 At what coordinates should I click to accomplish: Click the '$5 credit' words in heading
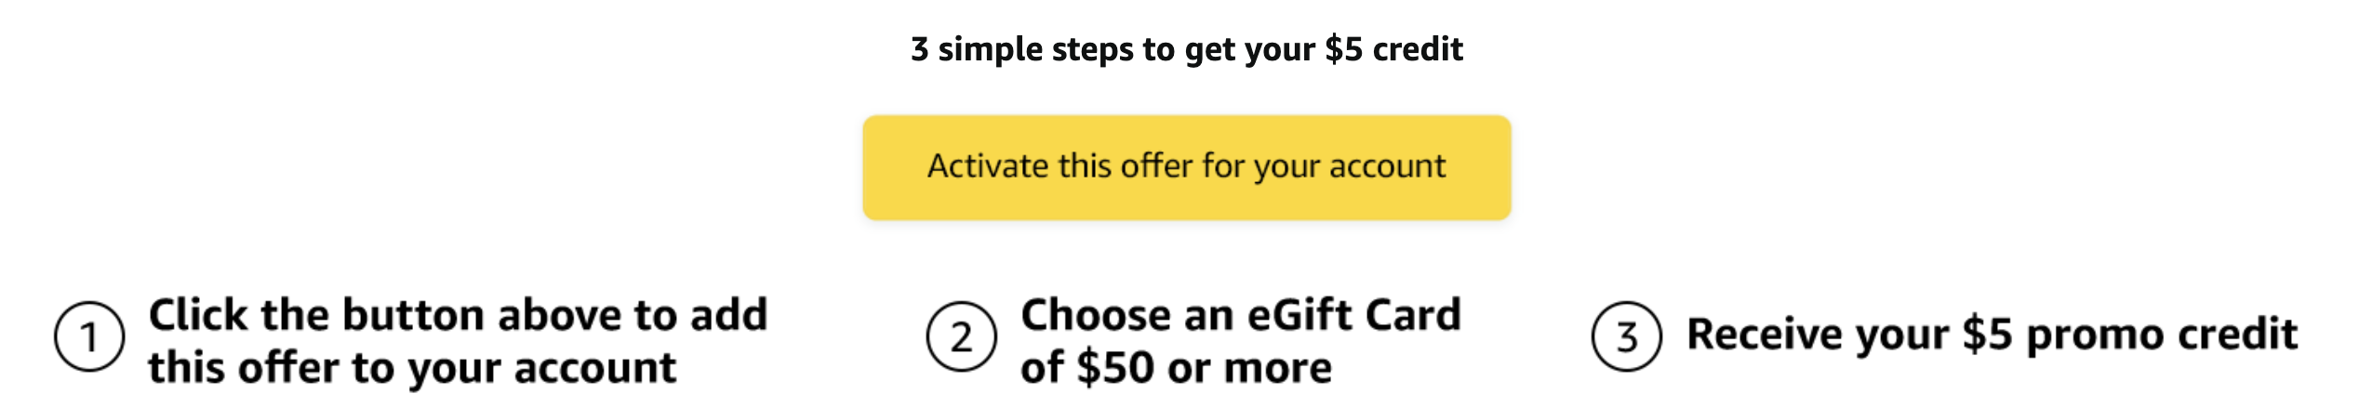click(x=1393, y=48)
